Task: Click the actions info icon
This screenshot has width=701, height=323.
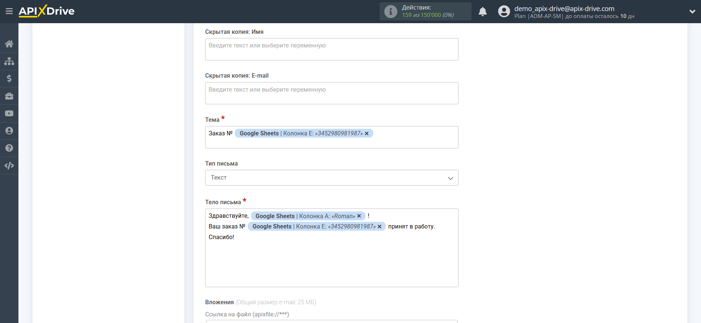Action: [391, 11]
